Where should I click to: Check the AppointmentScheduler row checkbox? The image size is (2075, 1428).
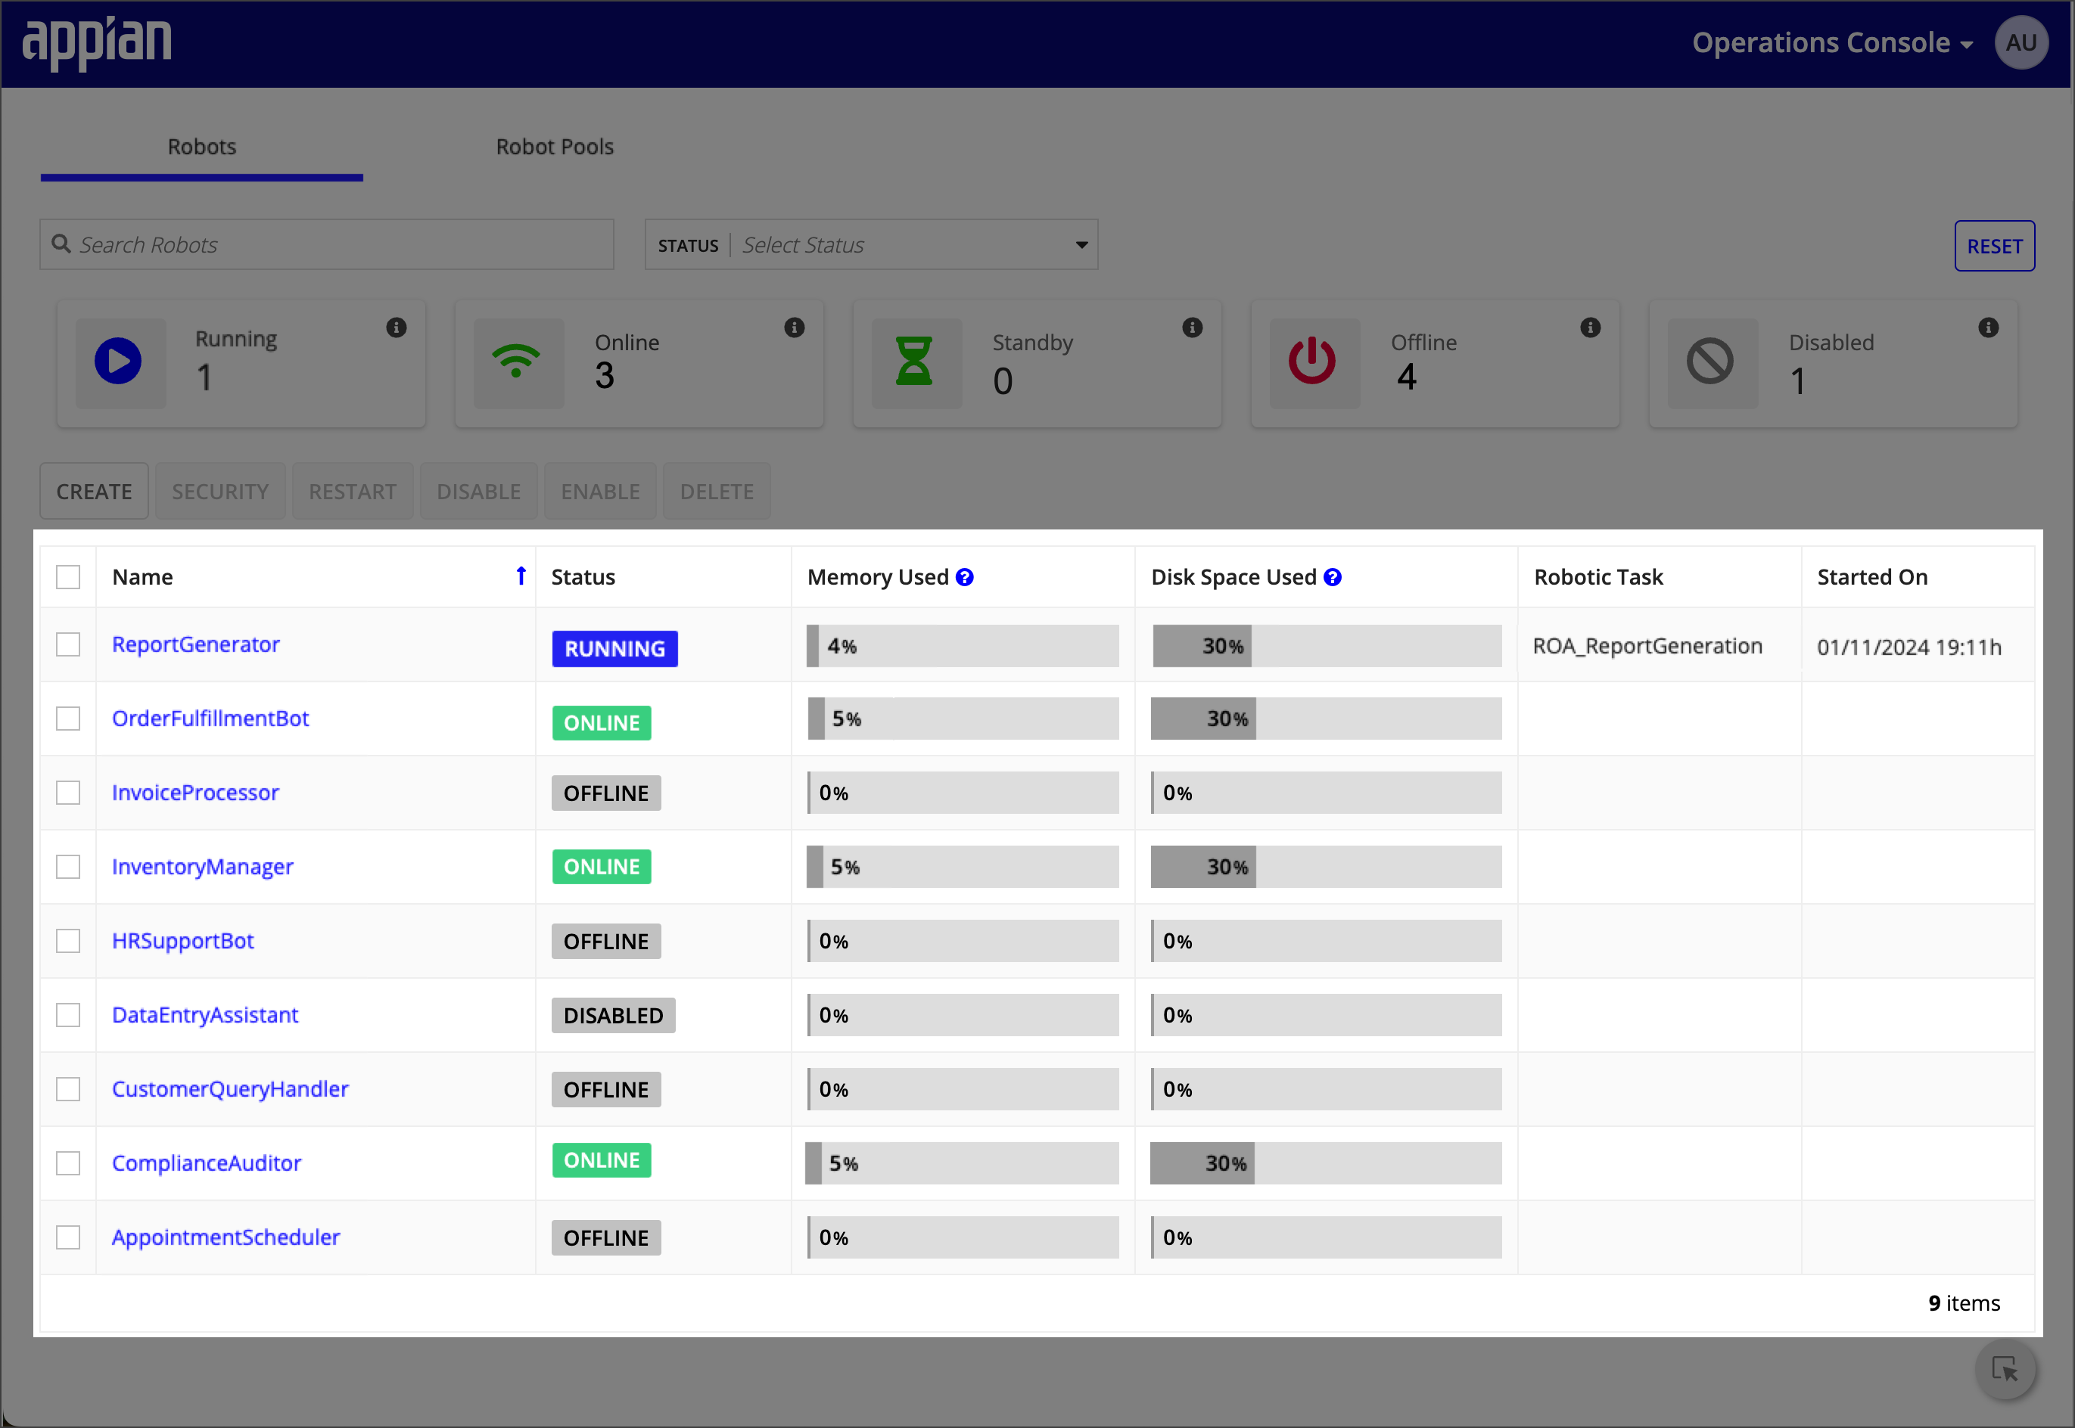pyautogui.click(x=68, y=1237)
